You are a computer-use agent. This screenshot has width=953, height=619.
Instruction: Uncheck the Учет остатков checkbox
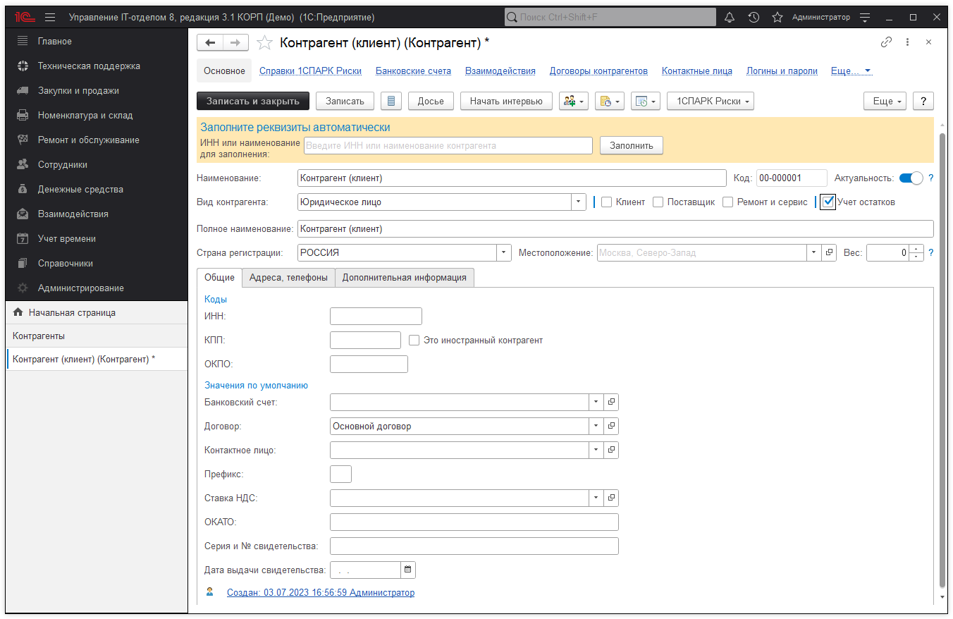coord(828,202)
